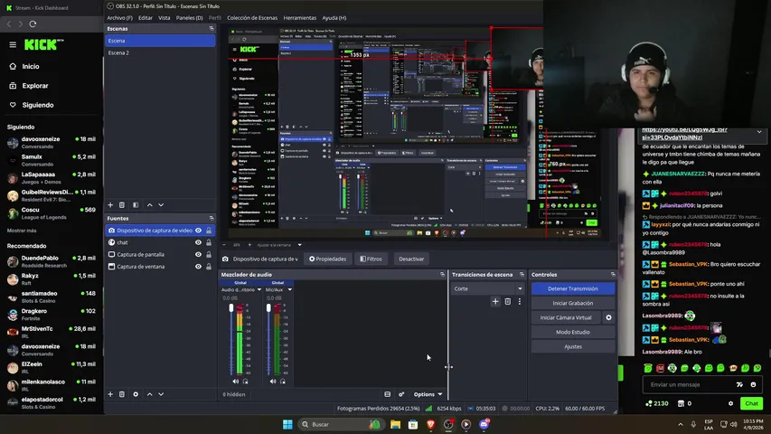Switch audio mixer layout icon
771x434 pixels.
click(388, 394)
